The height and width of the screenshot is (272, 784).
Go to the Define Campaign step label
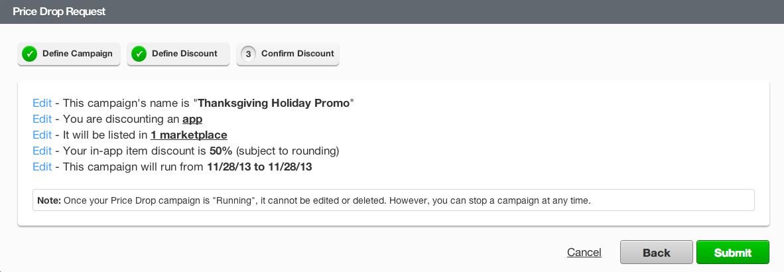click(x=77, y=54)
